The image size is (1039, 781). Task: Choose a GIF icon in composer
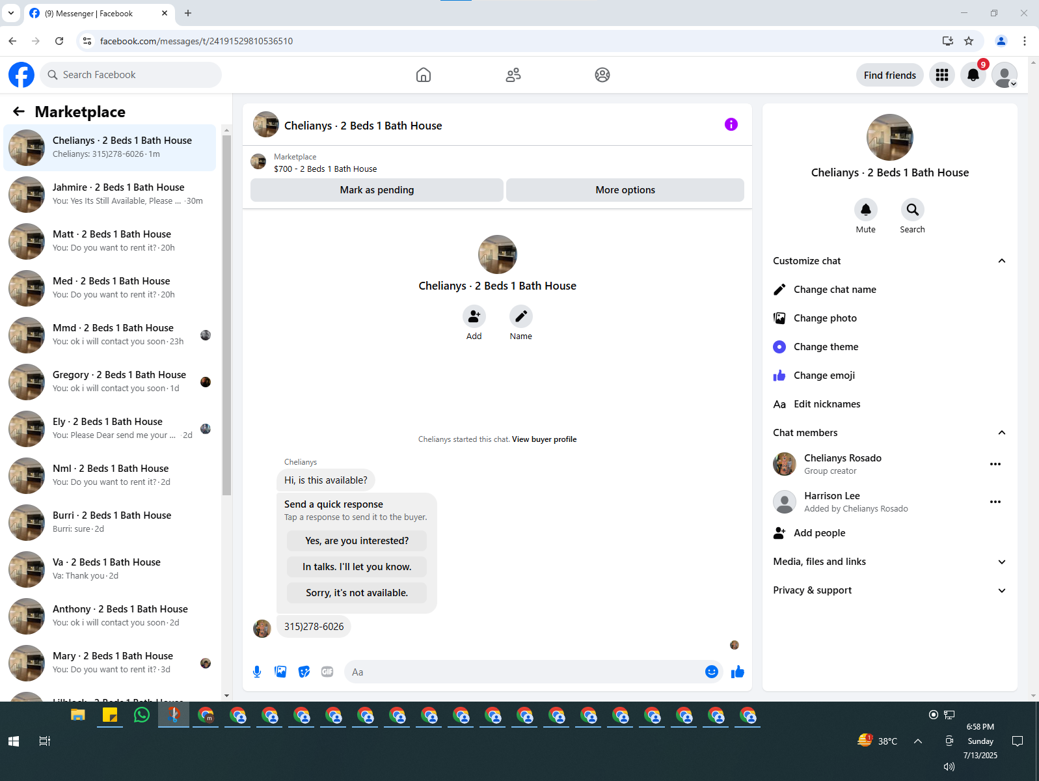(x=327, y=672)
